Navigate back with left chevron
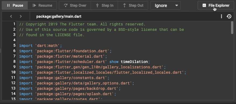This screenshot has height=104, width=236. (11, 16)
